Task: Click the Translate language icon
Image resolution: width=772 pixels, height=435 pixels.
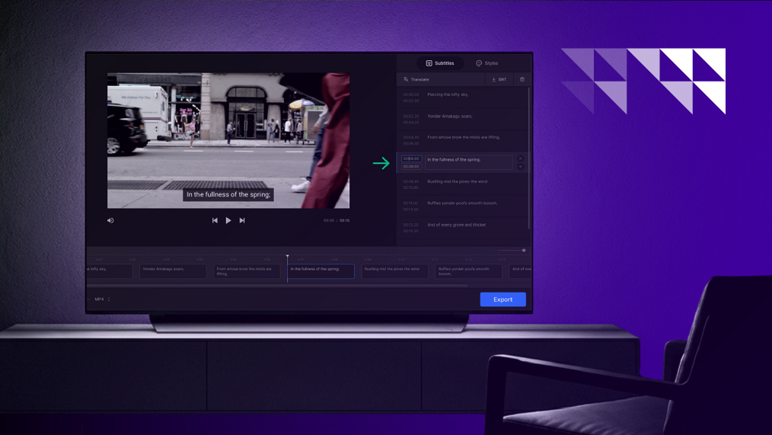Action: click(x=406, y=79)
